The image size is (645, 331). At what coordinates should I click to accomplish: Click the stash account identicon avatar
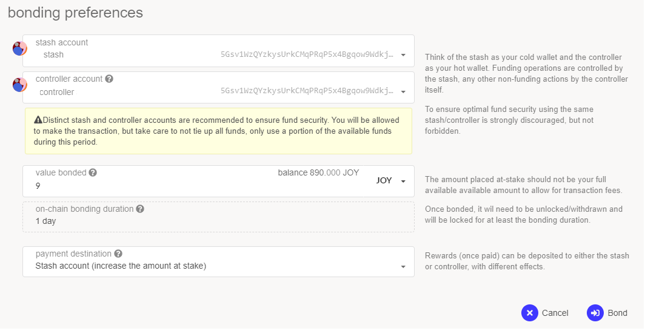pos(19,48)
